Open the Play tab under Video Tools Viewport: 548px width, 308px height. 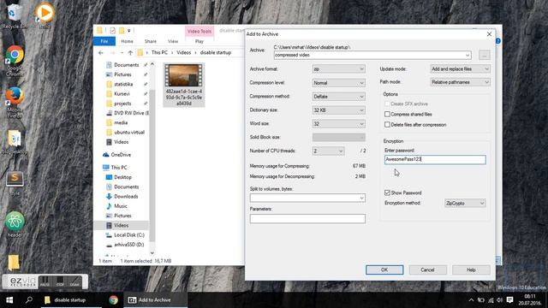click(200, 41)
